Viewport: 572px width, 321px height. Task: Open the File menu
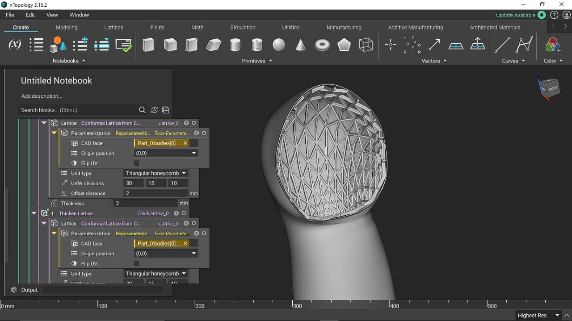pos(10,15)
